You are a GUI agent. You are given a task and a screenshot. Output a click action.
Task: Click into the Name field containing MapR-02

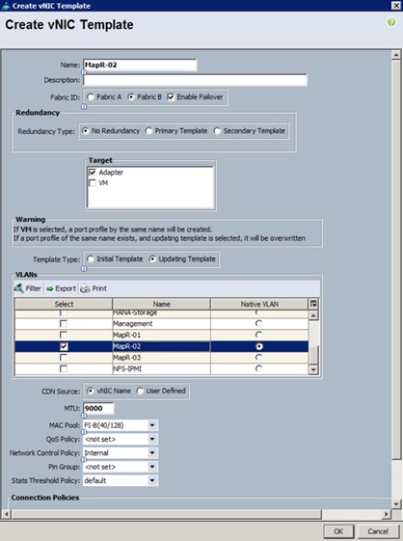(140, 65)
